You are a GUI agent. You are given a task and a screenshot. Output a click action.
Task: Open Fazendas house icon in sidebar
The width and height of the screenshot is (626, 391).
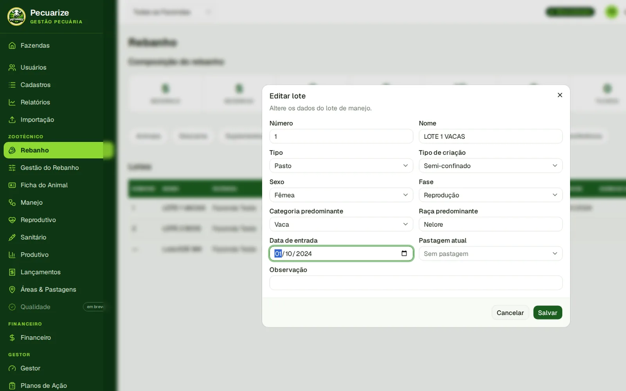coord(12,45)
